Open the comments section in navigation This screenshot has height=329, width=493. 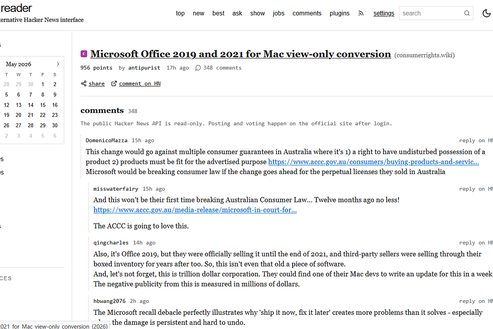point(307,13)
